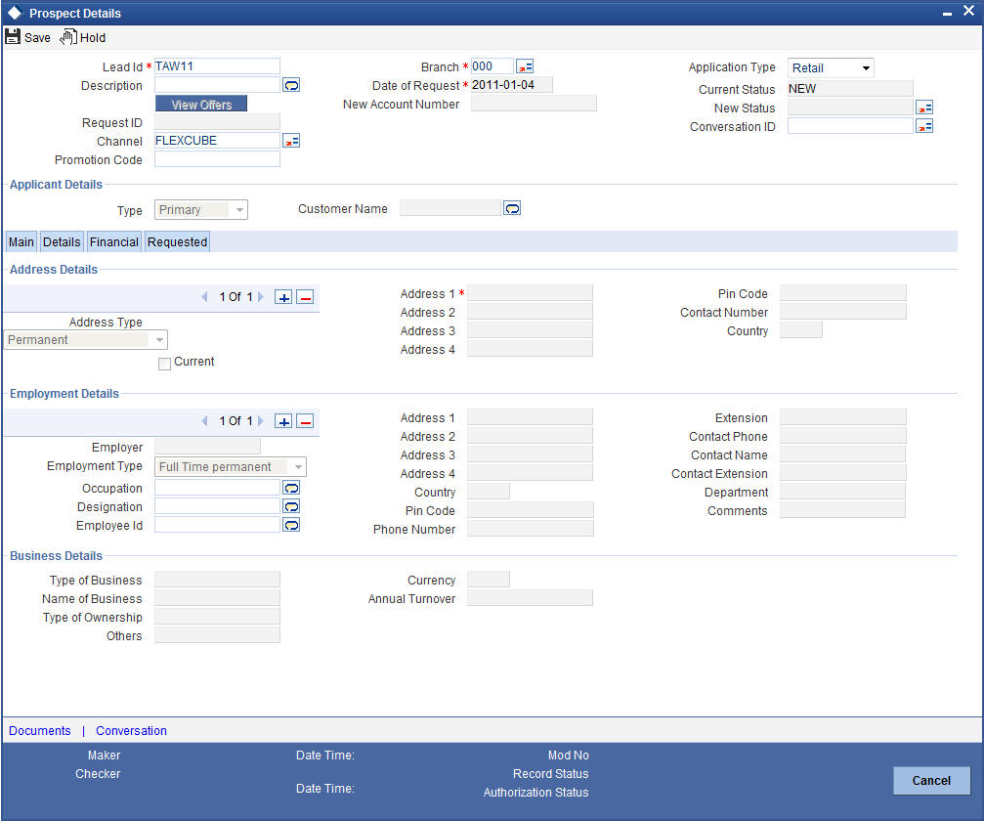Open the Channel lookup list icon
The height and width of the screenshot is (821, 984).
point(291,141)
